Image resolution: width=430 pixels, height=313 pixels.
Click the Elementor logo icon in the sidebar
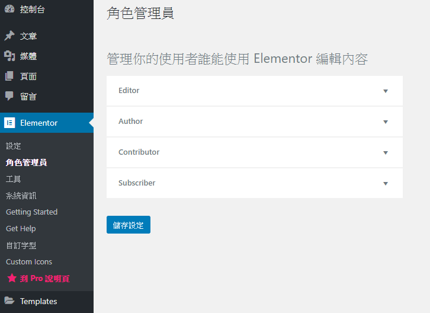click(9, 123)
